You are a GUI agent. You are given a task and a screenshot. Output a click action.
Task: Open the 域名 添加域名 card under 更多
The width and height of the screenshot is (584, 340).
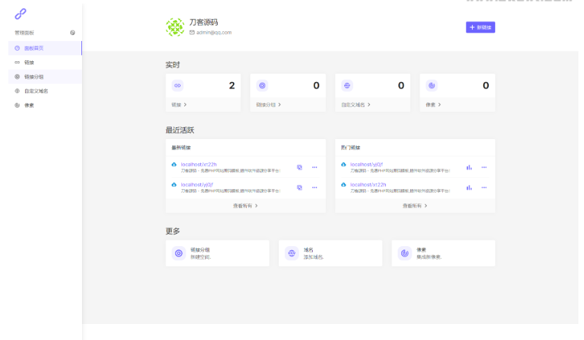click(x=330, y=253)
